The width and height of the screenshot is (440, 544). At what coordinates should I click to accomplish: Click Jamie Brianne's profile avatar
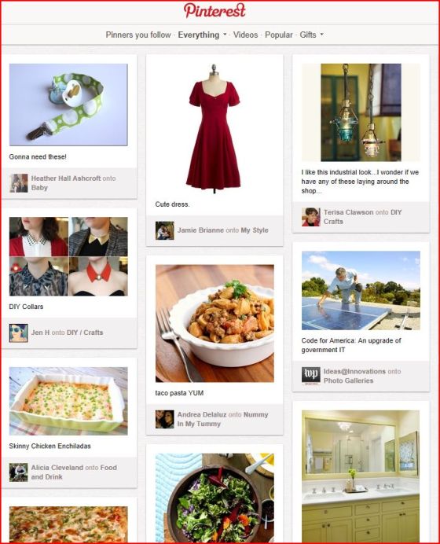pos(165,230)
